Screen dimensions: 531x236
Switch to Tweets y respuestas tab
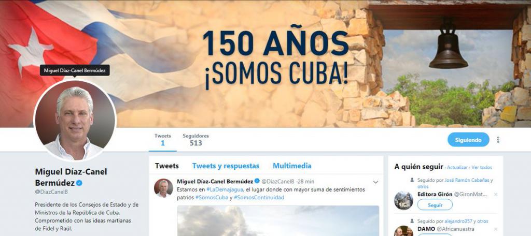(x=226, y=166)
